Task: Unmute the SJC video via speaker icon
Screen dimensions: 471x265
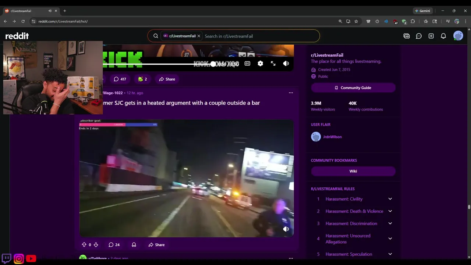Action: pos(286,229)
